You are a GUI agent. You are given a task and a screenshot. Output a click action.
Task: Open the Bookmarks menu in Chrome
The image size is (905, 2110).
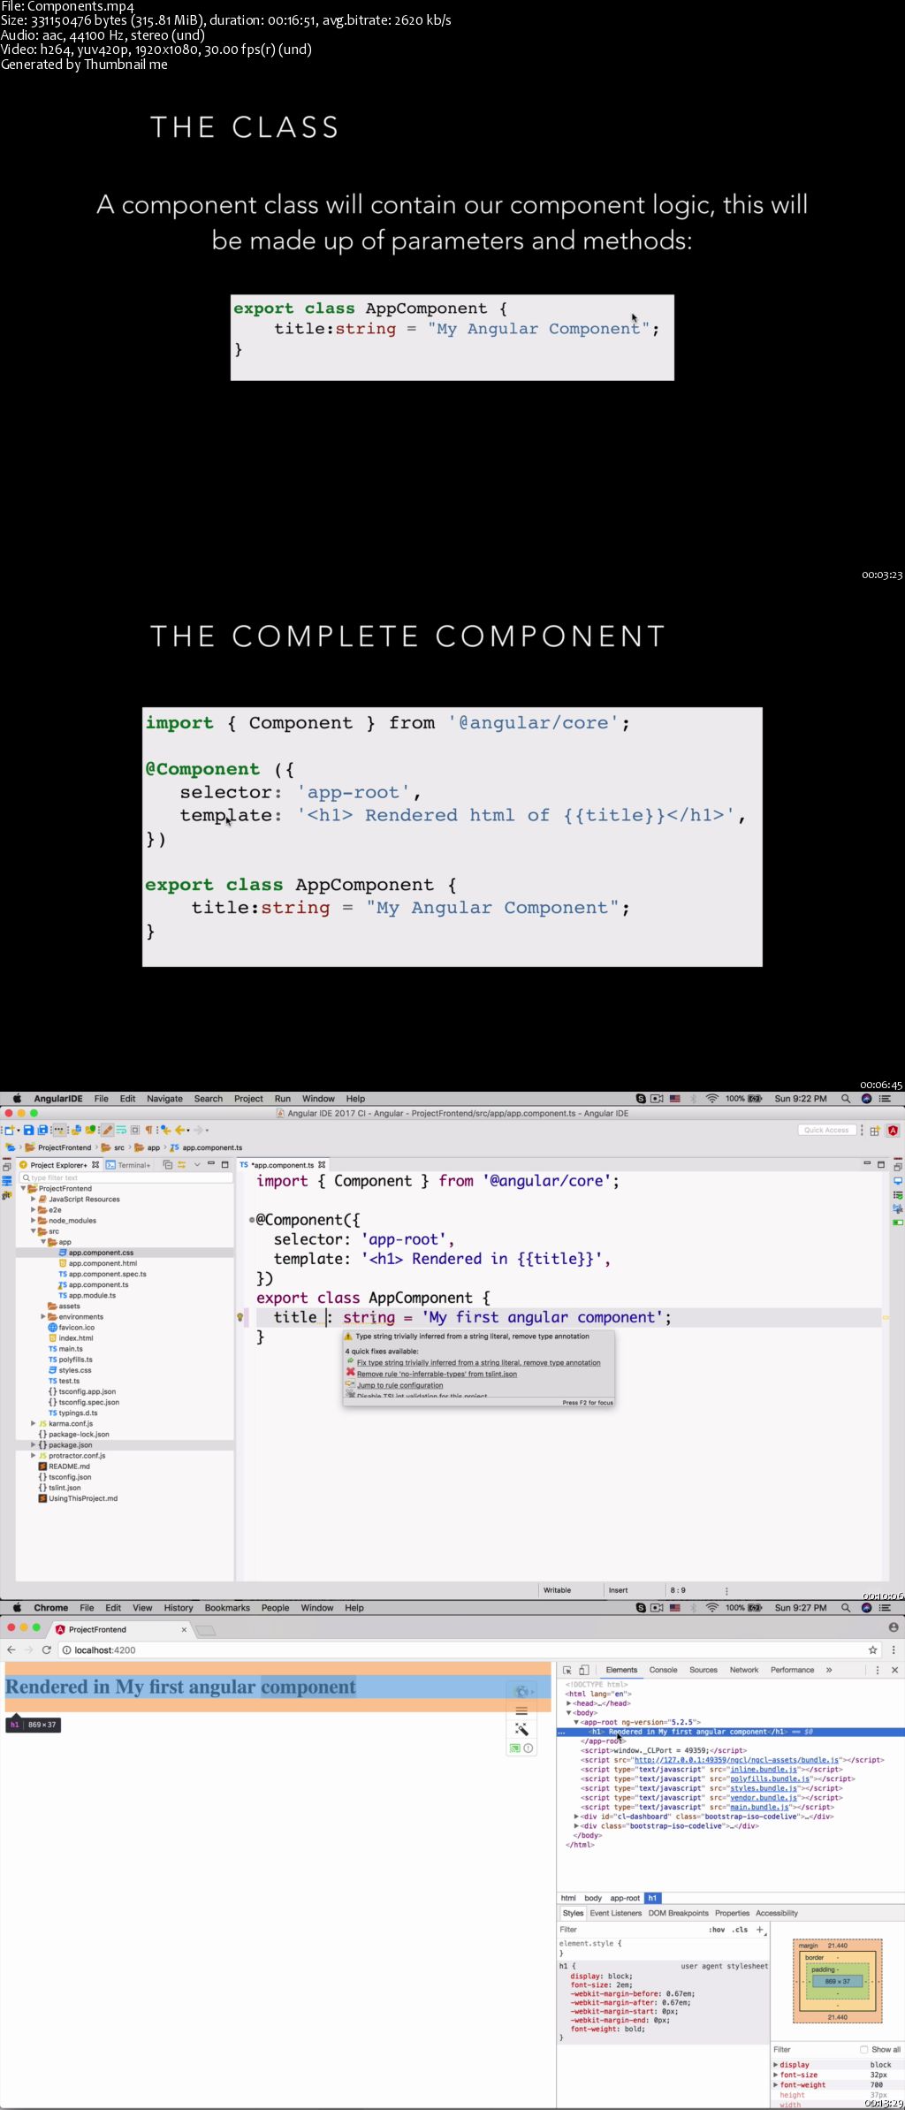pyautogui.click(x=227, y=1608)
